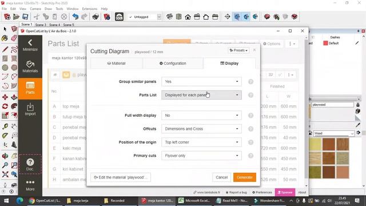Open Wondershare Filmora from taskbar
366x206 pixels.
[269, 201]
